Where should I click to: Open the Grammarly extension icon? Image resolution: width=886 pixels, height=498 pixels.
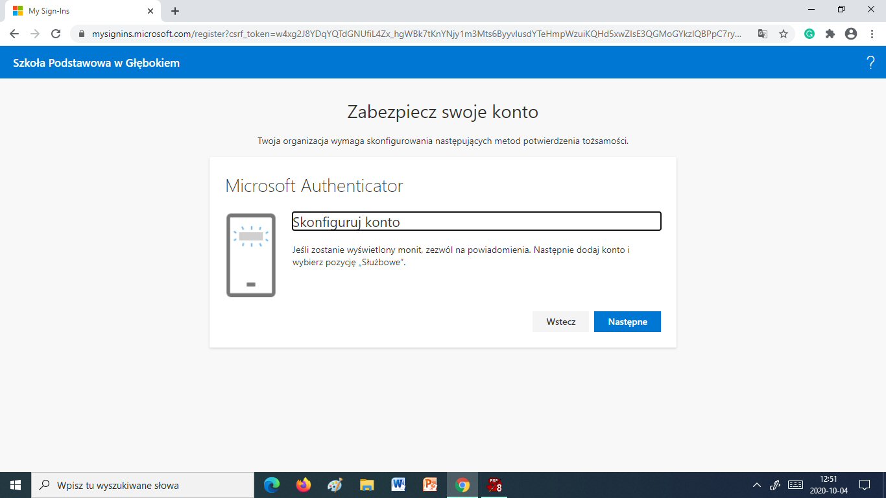tap(809, 34)
